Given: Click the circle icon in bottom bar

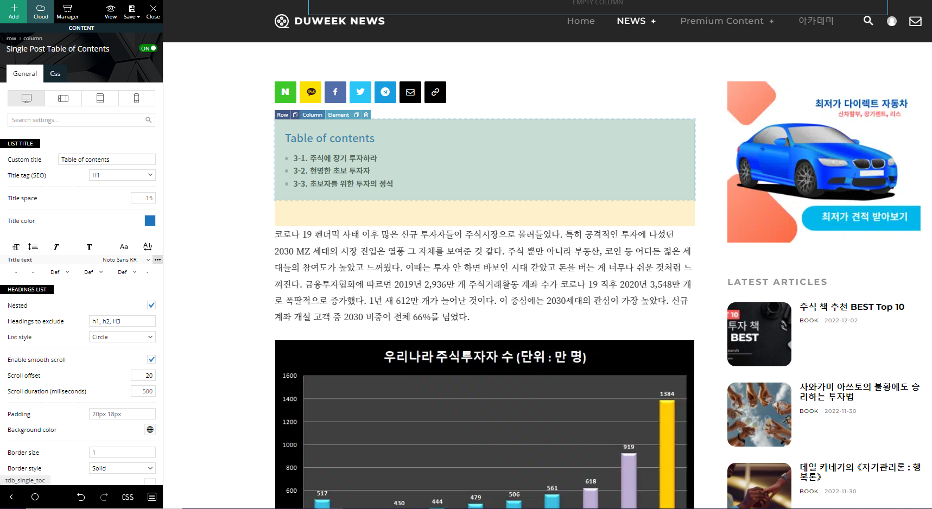Looking at the screenshot, I should (35, 497).
